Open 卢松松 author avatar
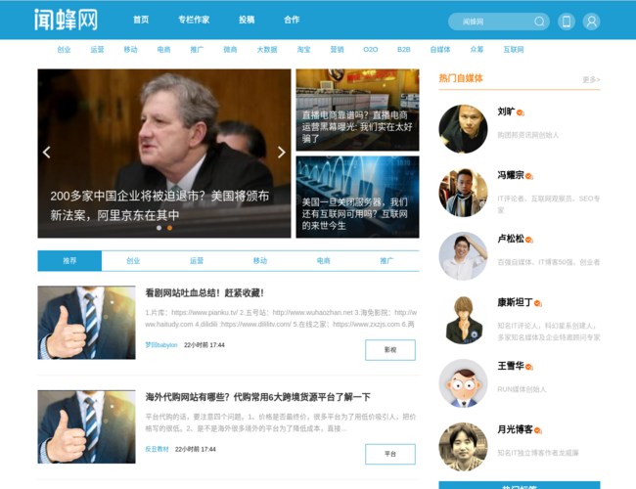 pos(463,256)
